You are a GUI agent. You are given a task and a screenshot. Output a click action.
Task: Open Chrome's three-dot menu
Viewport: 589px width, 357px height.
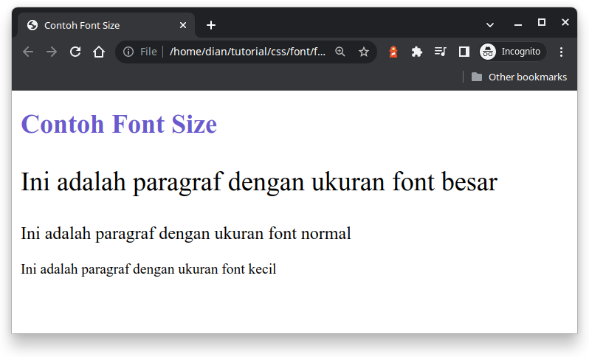pos(561,52)
